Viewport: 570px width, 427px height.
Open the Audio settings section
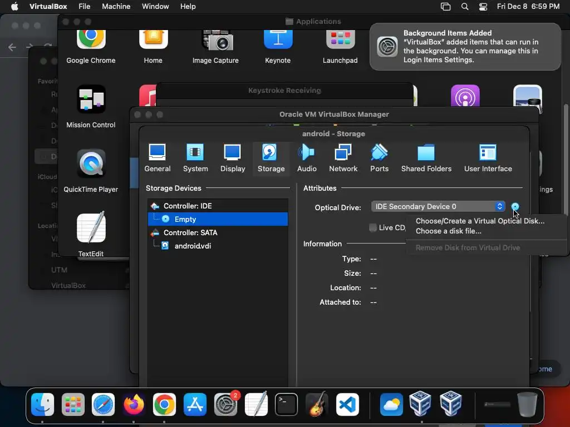307,158
